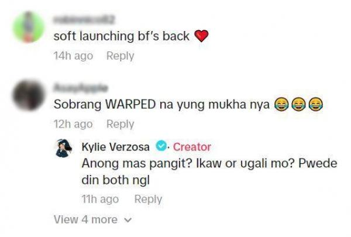
Task: Expand replies with View 4 more
Action: 92,219
